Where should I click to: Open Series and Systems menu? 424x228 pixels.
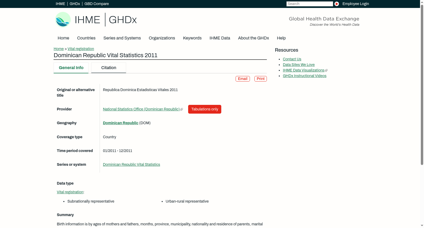[122, 38]
